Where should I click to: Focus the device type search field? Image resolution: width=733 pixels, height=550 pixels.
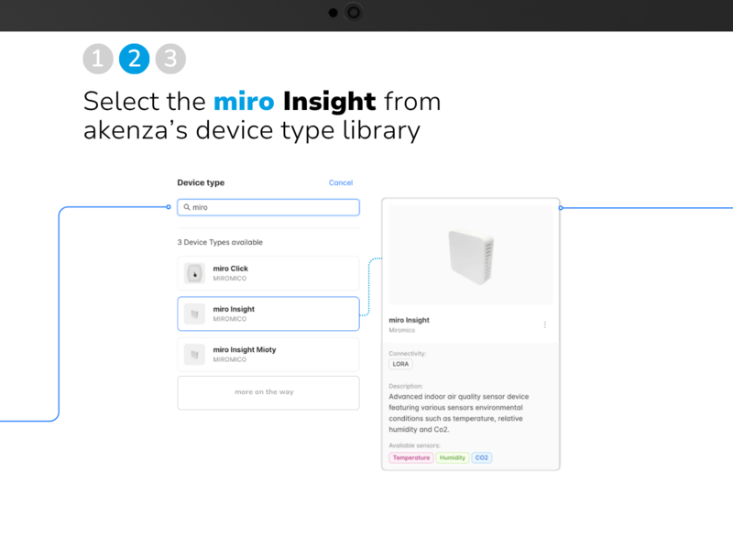(x=275, y=208)
